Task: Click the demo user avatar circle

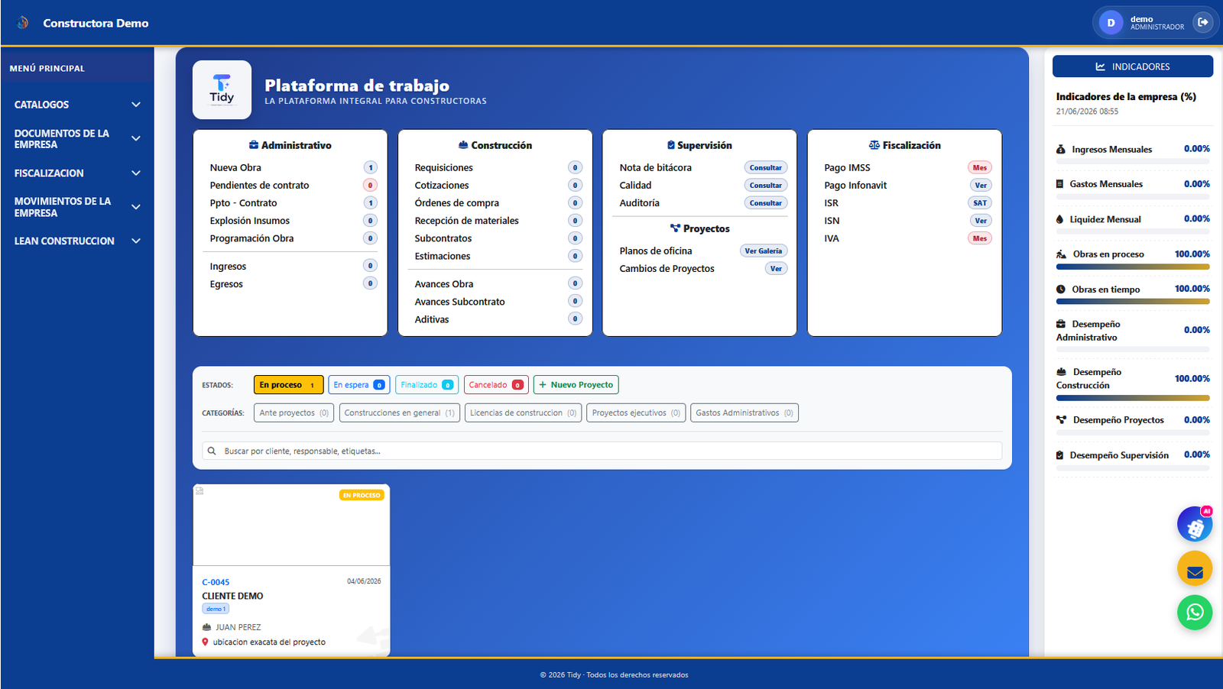Action: 1111,23
